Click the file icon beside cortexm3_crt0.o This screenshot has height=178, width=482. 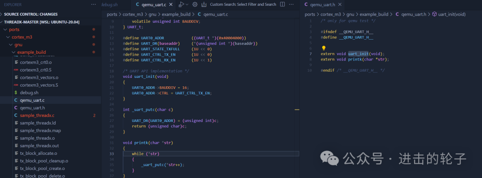pyautogui.click(x=16, y=62)
